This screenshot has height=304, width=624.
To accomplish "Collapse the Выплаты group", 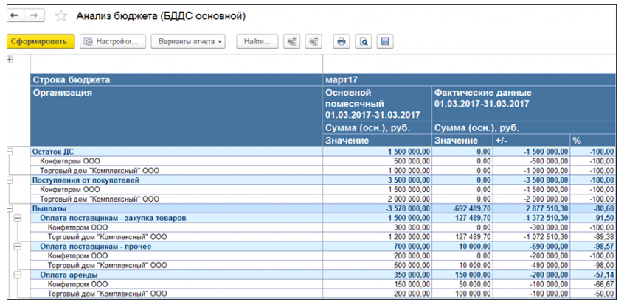I will click(x=10, y=208).
